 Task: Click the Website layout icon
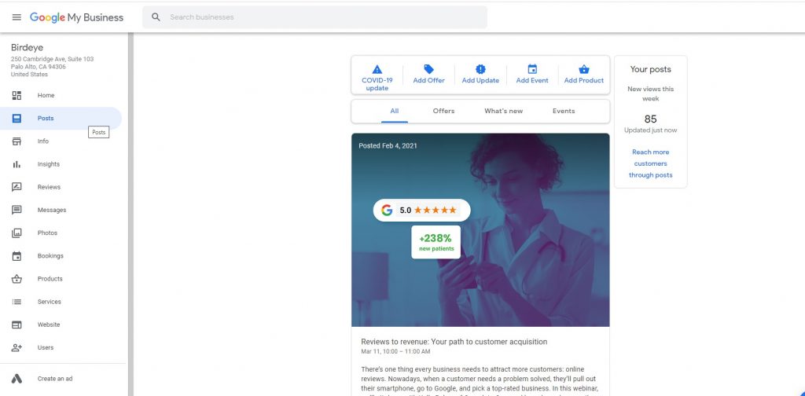pyautogui.click(x=17, y=324)
